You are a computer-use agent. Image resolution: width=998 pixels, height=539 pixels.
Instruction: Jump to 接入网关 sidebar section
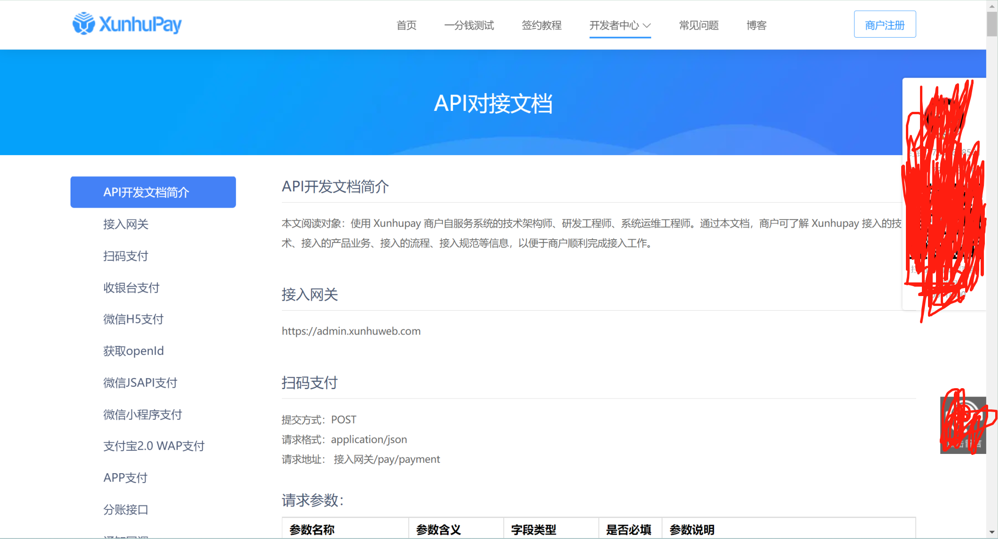point(126,224)
